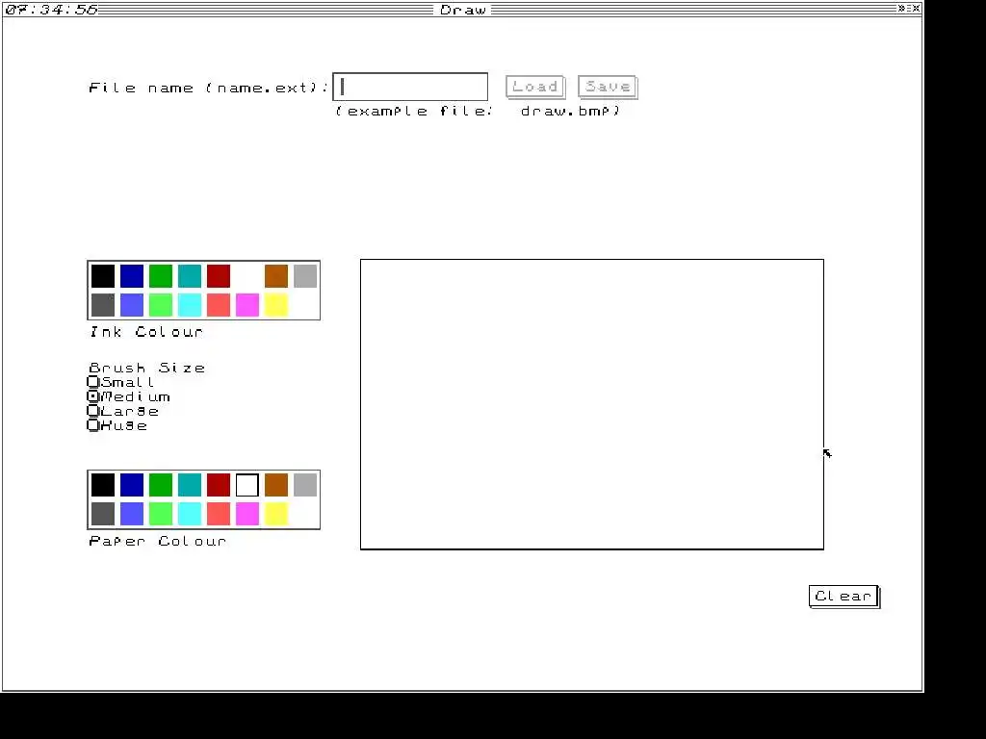Choose outlined white swatch in Paper Colour
This screenshot has height=739, width=986.
pos(247,485)
